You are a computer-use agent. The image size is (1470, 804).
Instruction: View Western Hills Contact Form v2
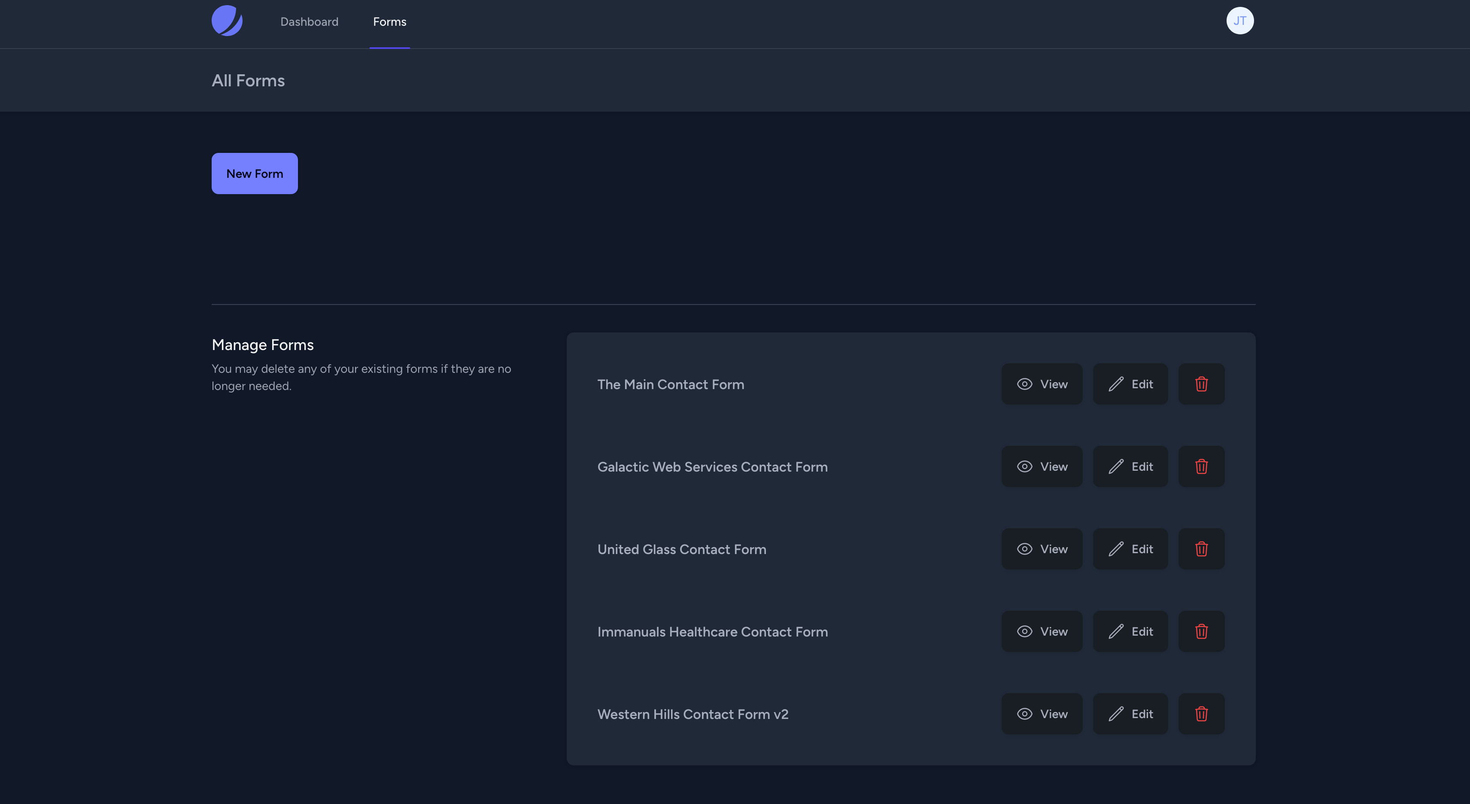pos(1042,714)
